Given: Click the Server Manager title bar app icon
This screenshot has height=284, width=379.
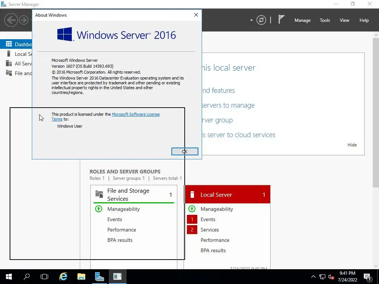Looking at the screenshot, I should tap(4, 4).
